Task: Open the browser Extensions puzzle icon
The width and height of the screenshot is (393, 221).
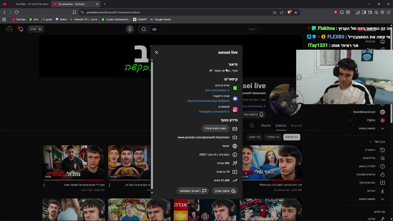Action: click(342, 12)
